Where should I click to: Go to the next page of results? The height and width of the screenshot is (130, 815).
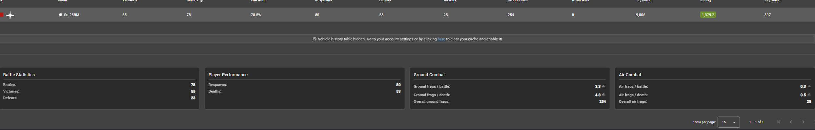(803, 122)
